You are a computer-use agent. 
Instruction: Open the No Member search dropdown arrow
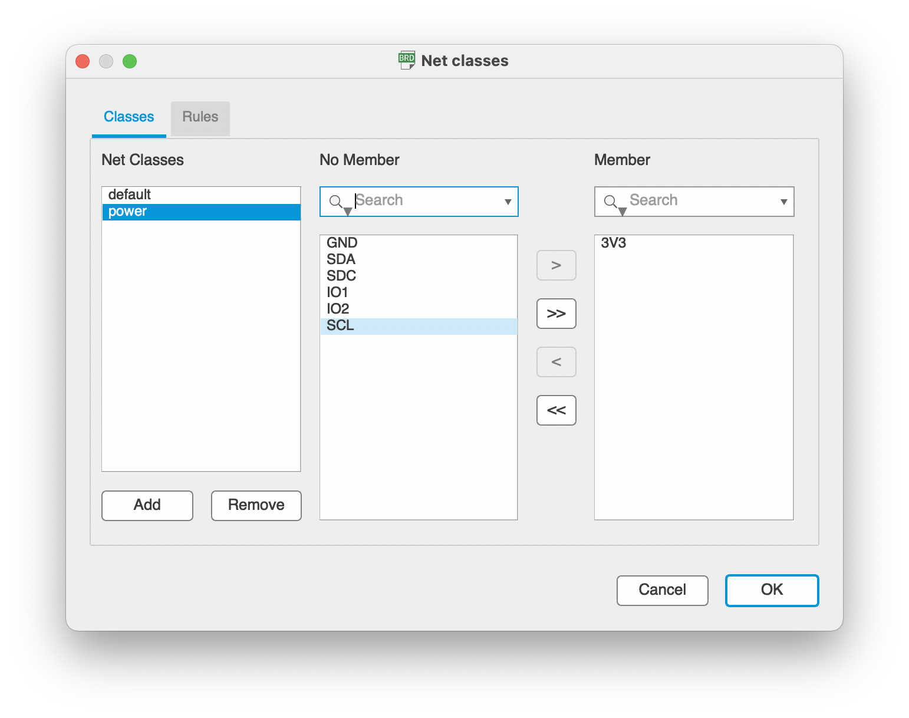point(508,202)
